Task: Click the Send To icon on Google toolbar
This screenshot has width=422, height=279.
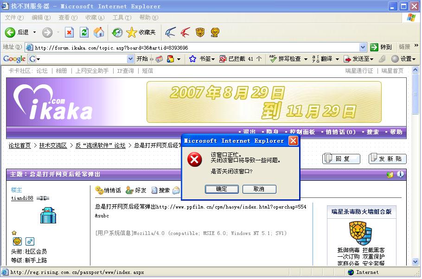Action: tap(348, 59)
